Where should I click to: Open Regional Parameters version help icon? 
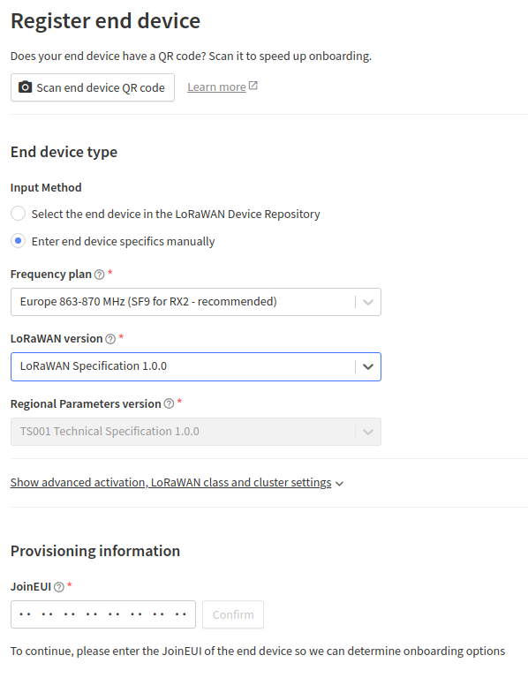[169, 403]
